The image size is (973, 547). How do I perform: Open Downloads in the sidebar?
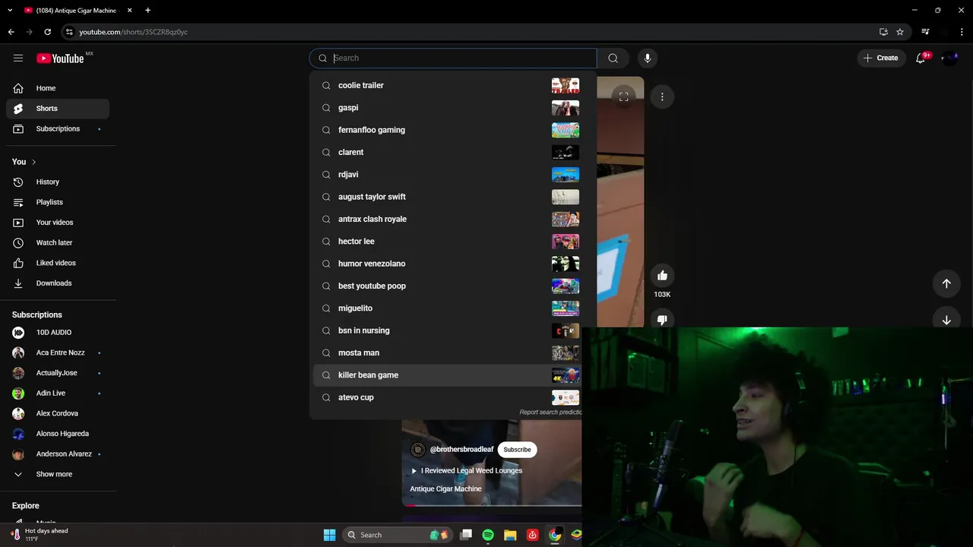(58, 283)
